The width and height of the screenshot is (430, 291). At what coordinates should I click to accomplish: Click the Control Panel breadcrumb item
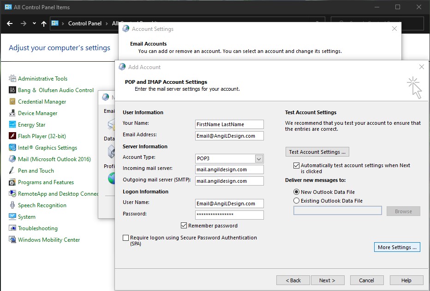[x=85, y=23]
